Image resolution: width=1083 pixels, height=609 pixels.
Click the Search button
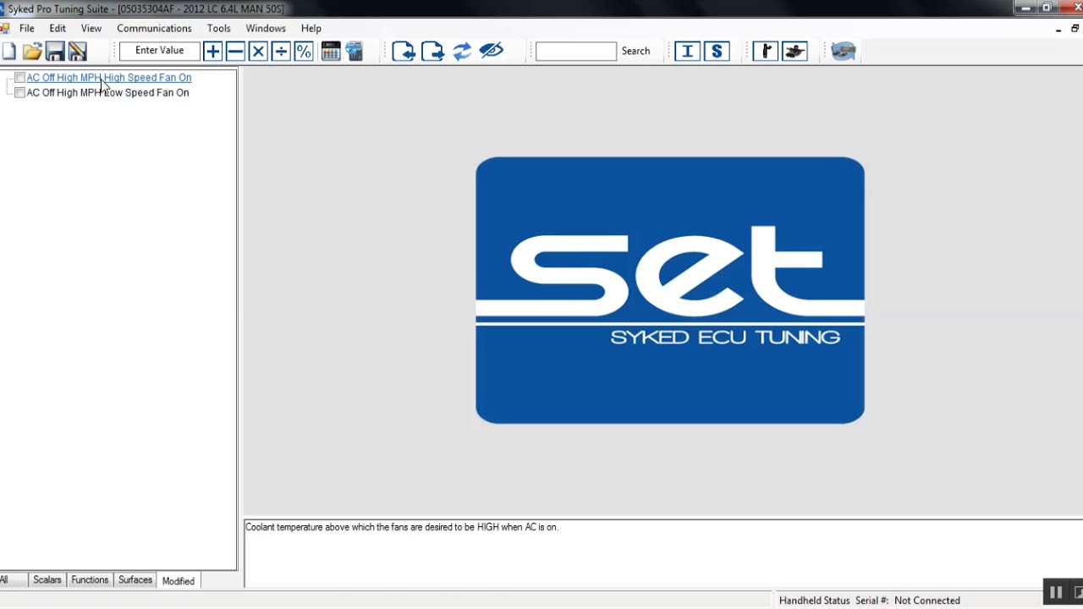tap(636, 52)
